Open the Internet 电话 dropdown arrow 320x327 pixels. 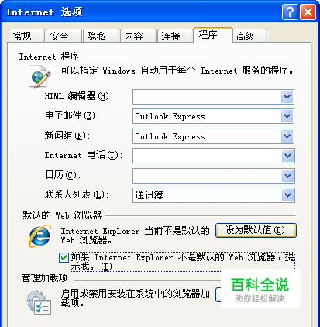pos(288,156)
